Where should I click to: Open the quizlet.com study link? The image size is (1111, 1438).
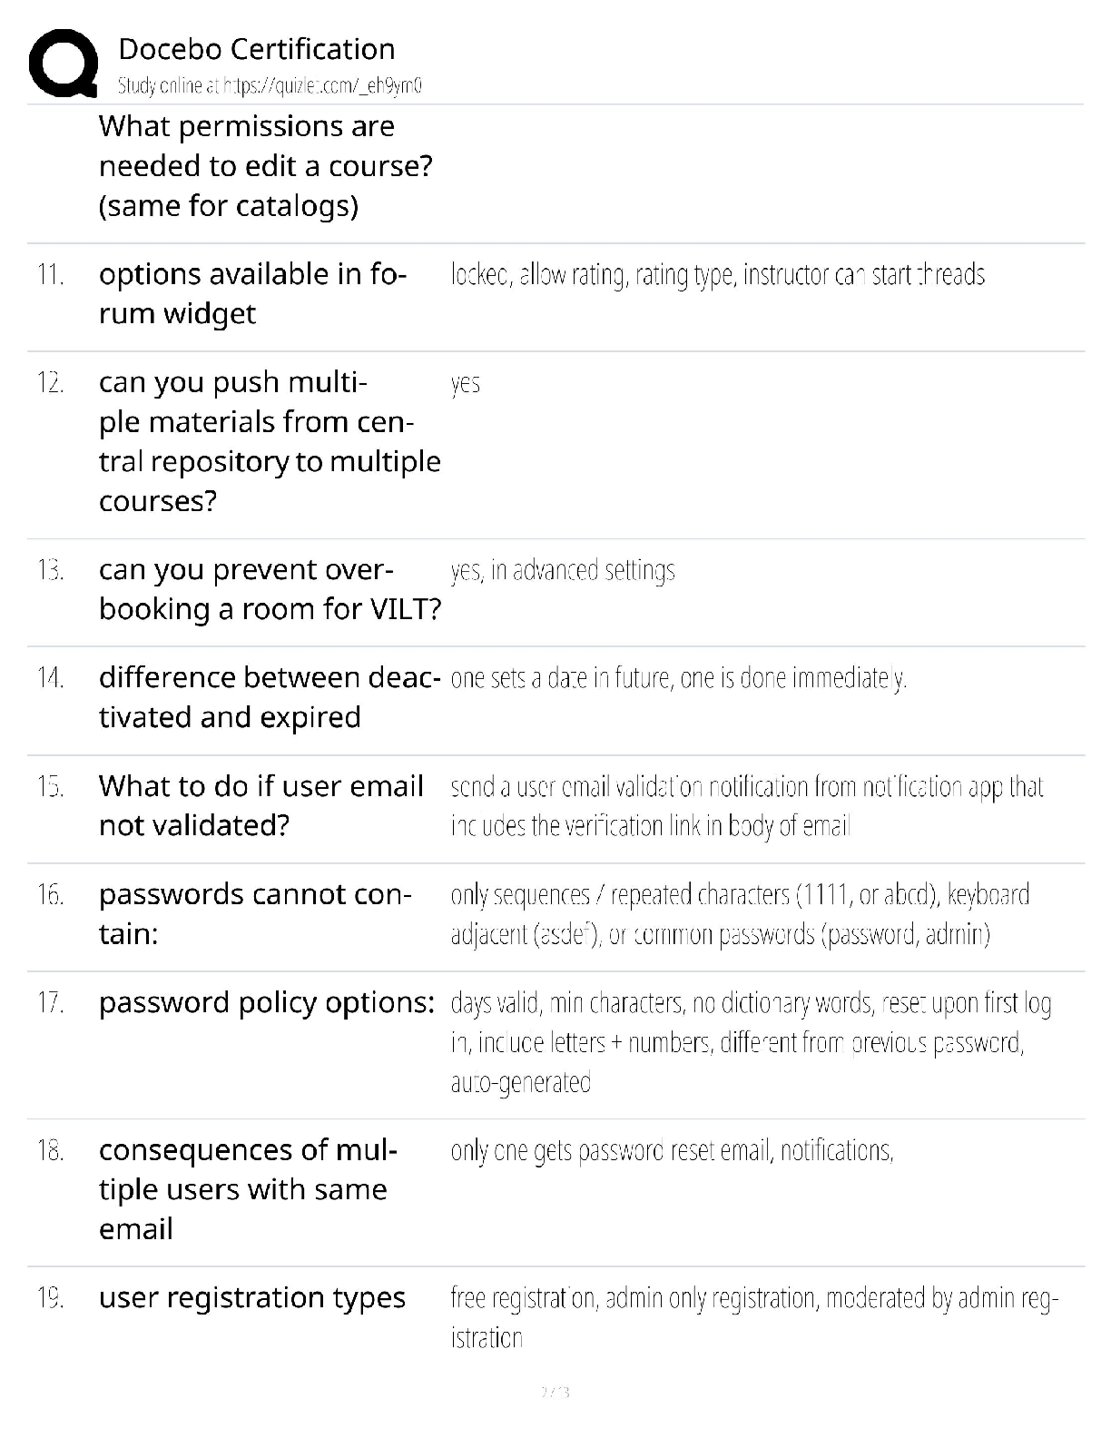point(270,86)
